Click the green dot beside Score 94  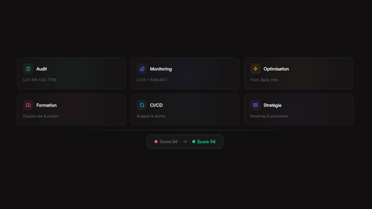(x=194, y=142)
